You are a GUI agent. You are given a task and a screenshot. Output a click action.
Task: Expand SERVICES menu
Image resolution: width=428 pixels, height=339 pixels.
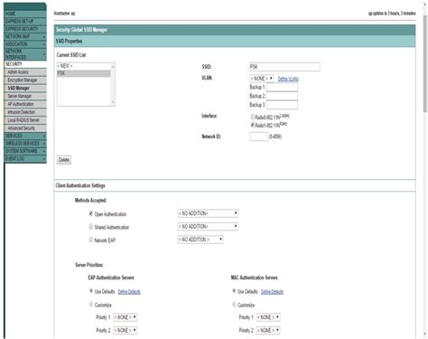click(25, 136)
